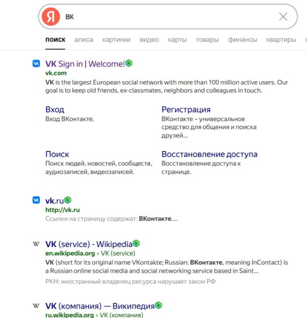The width and height of the screenshot is (307, 318).
Task: Click the red Yandex logo icon
Action: click(x=51, y=17)
